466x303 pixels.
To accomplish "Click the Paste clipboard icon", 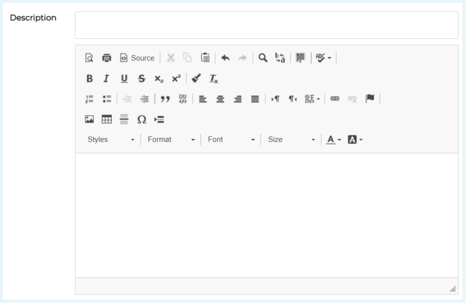I will (205, 58).
